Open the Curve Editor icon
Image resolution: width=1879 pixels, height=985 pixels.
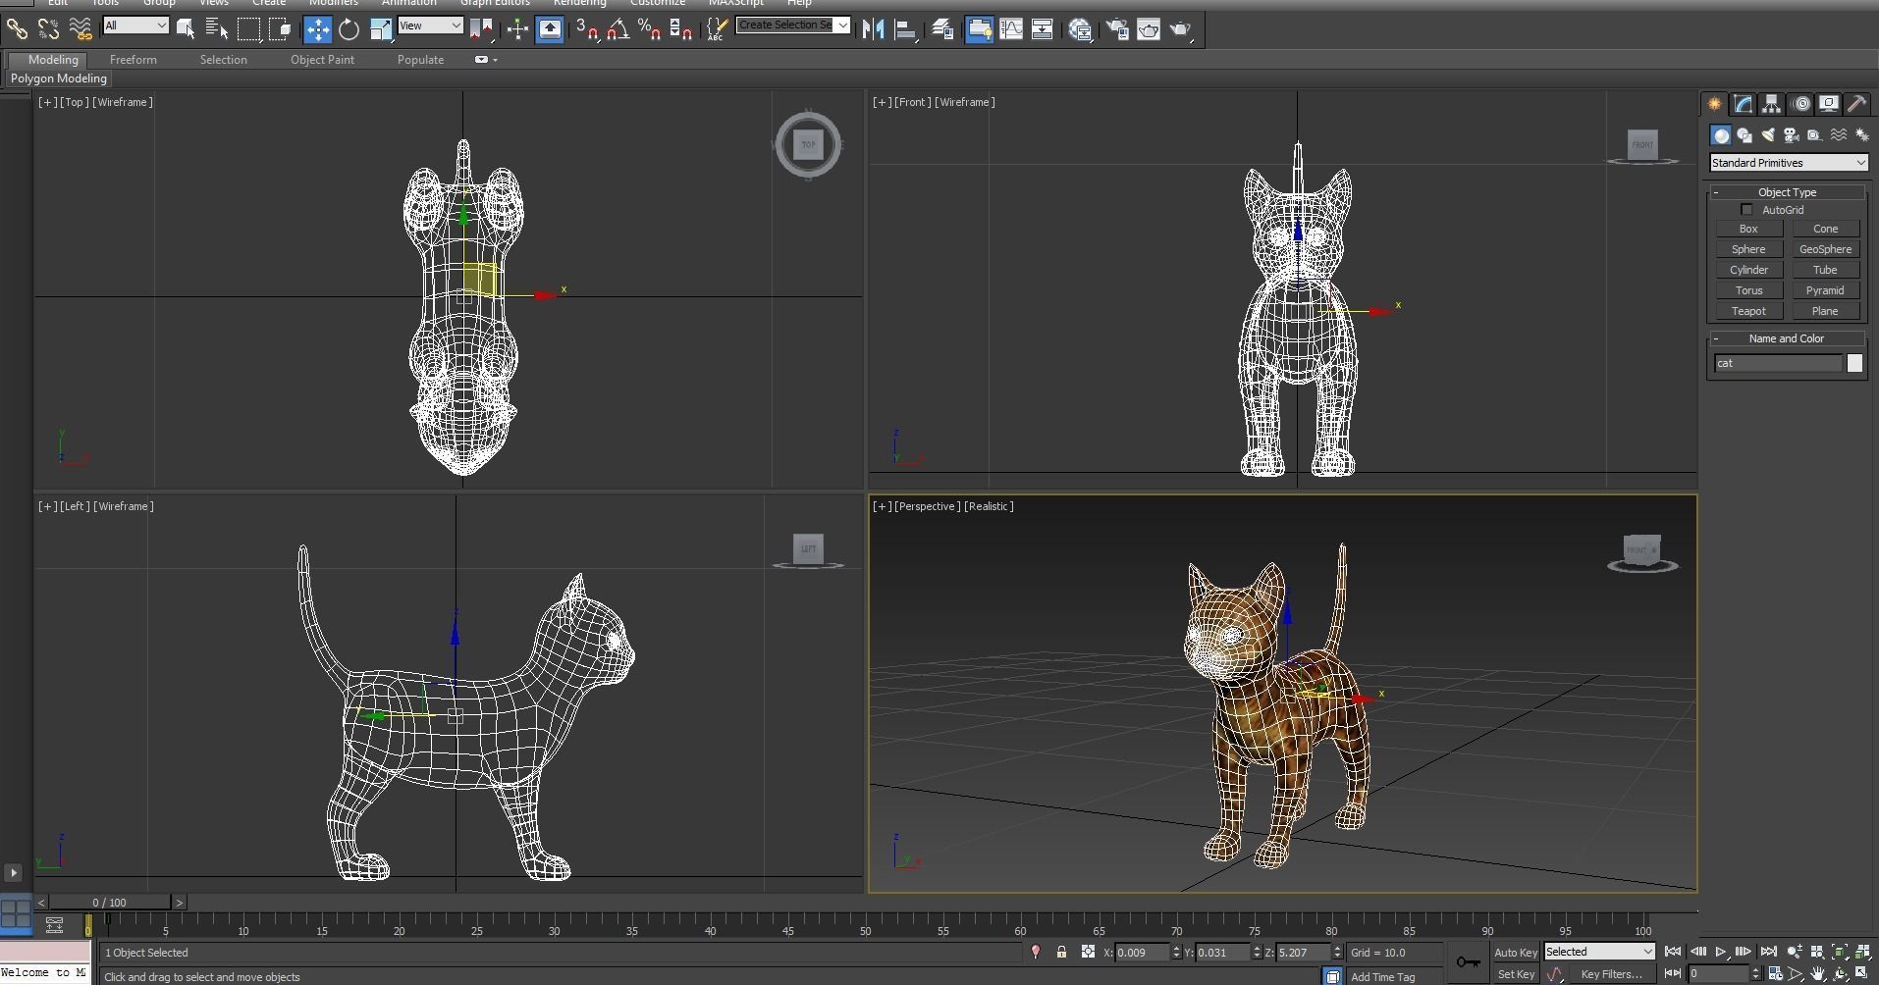click(1010, 29)
